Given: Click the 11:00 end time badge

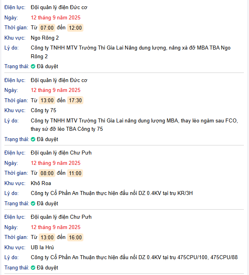Looking at the screenshot, I should click(75, 173).
